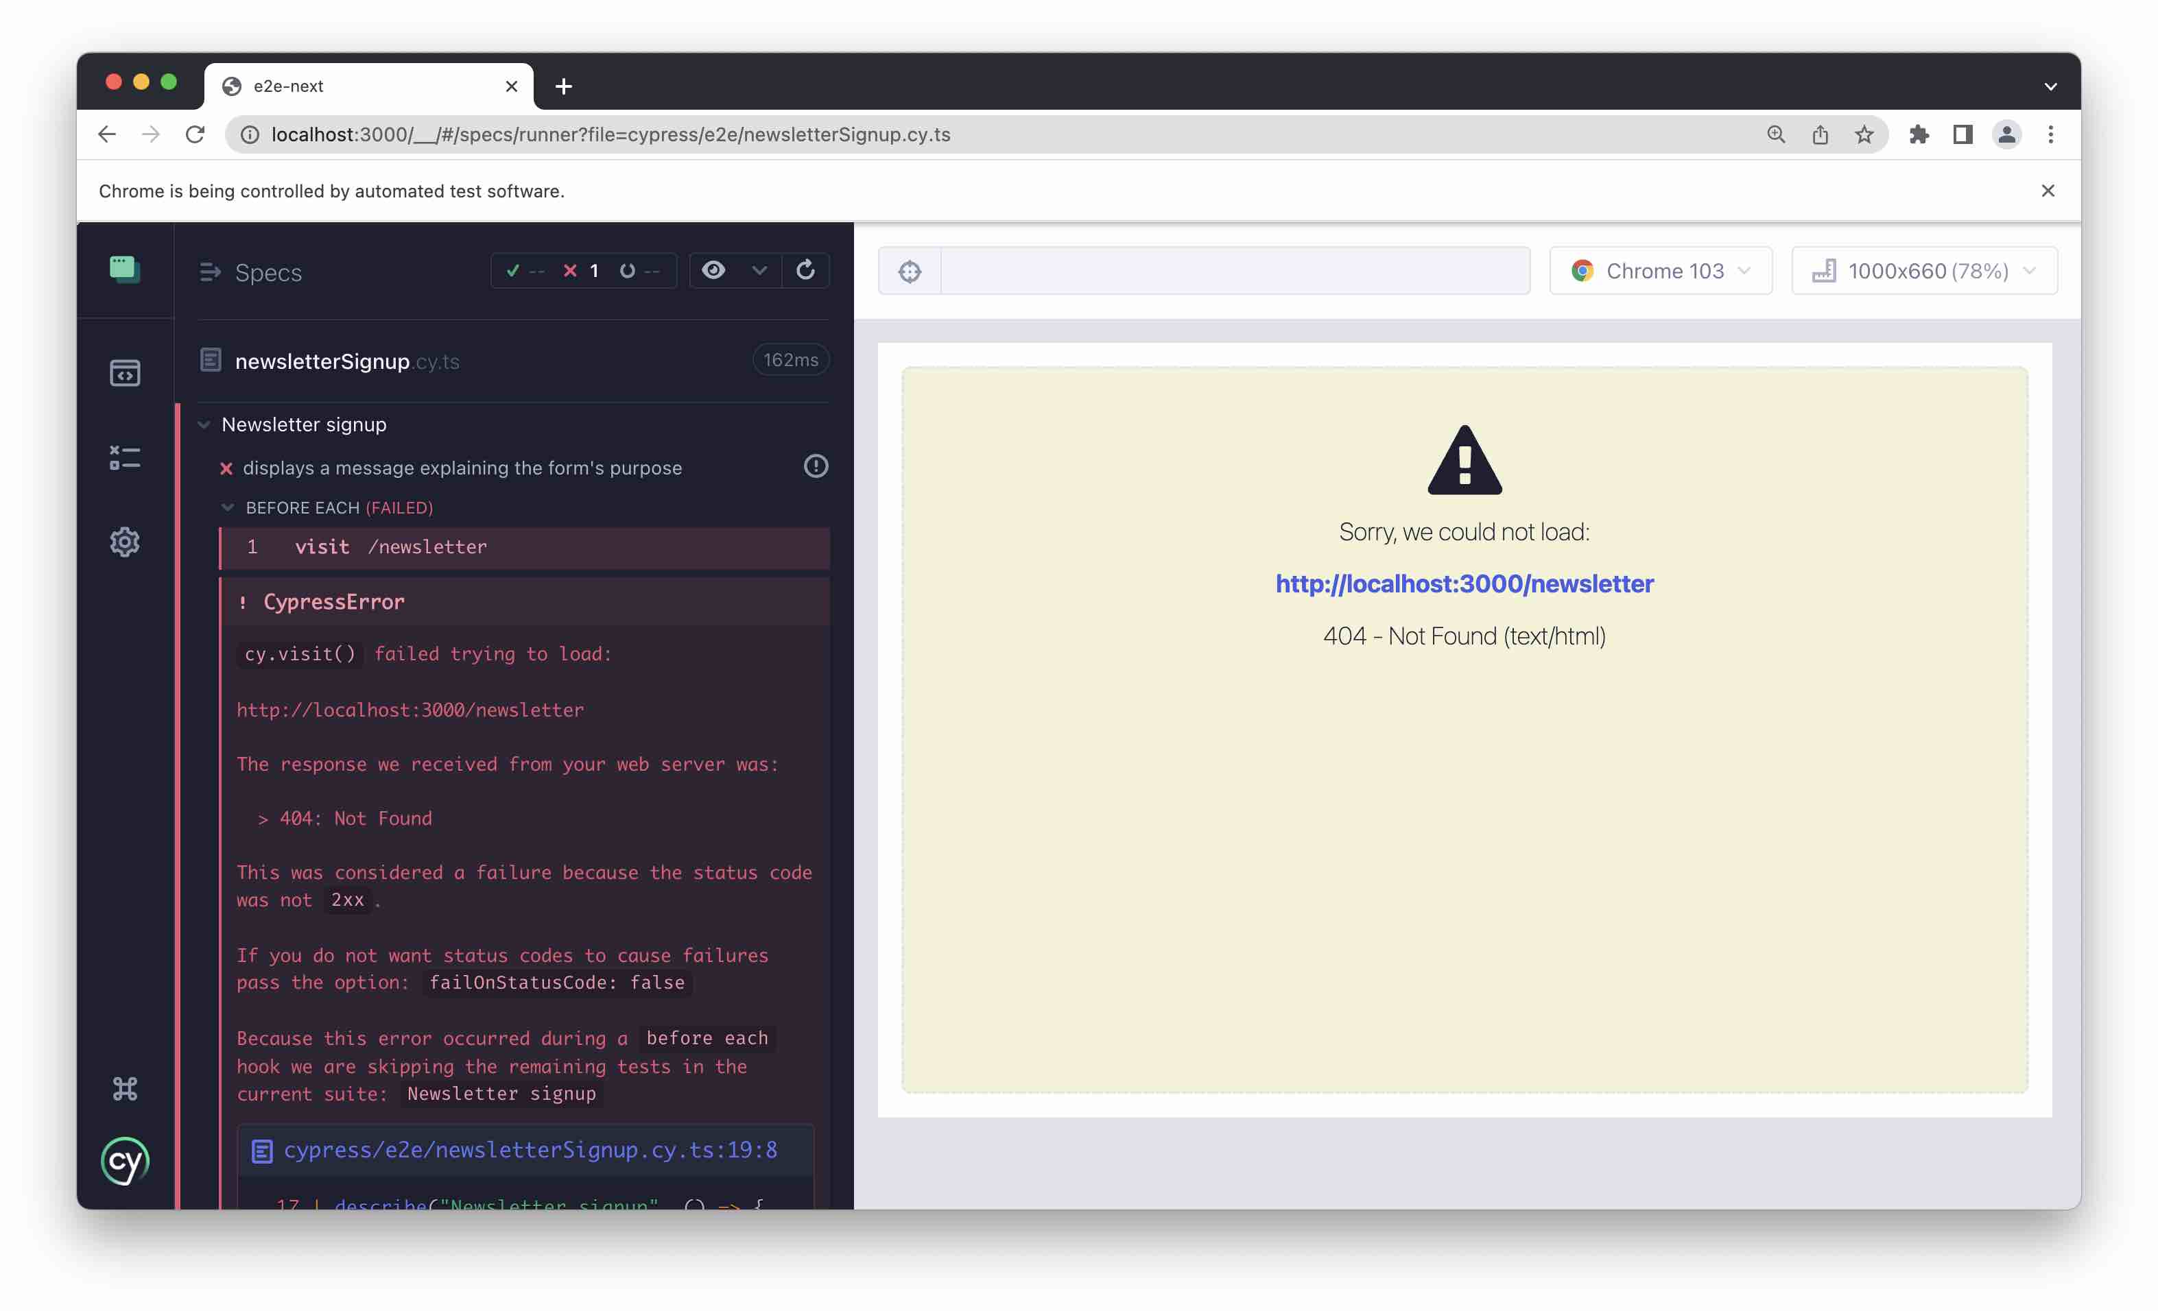Click the keyboard shortcut icon at bottom
Screen dimensions: 2158x1311
coord(123,1086)
